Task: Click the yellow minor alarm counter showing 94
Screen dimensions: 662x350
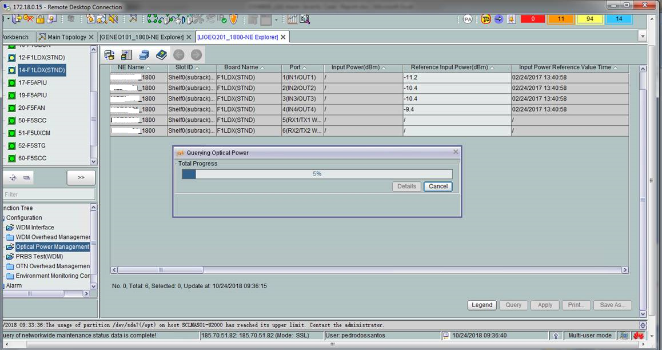Action: [589, 19]
